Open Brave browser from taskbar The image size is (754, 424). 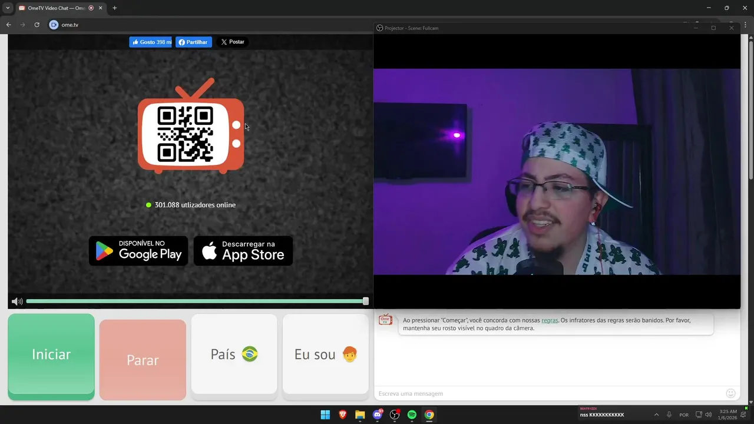(343, 415)
